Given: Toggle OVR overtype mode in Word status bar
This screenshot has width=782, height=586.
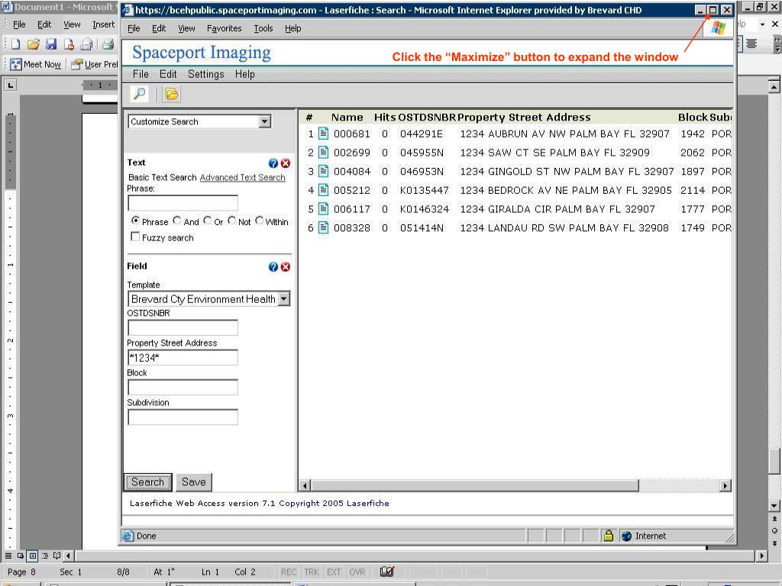Looking at the screenshot, I should coord(357,572).
